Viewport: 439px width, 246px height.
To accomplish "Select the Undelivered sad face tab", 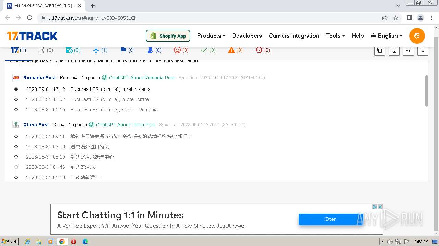I will point(181,50).
